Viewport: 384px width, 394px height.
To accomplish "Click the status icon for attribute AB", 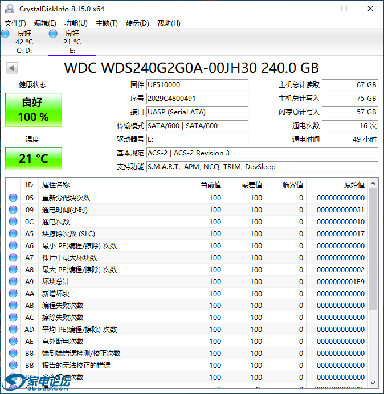I will pos(13,305).
